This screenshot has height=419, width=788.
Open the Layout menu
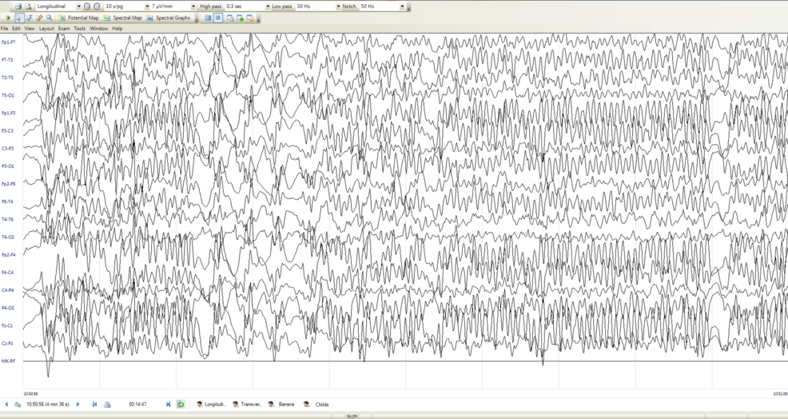point(46,29)
